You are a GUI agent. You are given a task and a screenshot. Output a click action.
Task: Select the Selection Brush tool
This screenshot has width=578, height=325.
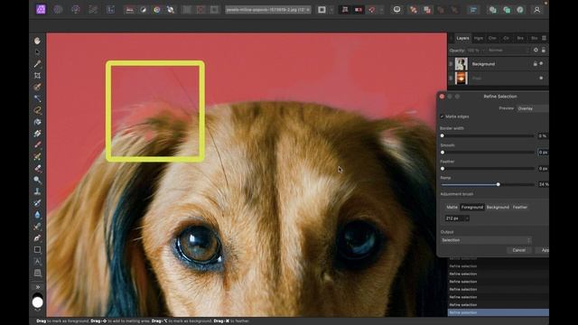pos(37,87)
